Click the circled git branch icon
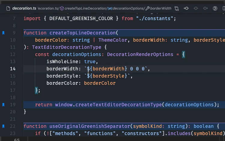The image size is (225, 141). coord(215,8)
